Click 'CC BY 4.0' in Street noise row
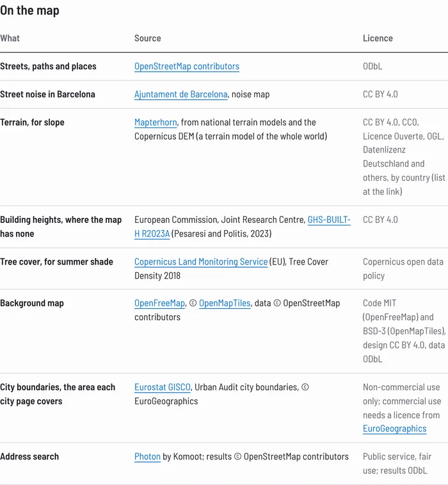 pyautogui.click(x=380, y=94)
